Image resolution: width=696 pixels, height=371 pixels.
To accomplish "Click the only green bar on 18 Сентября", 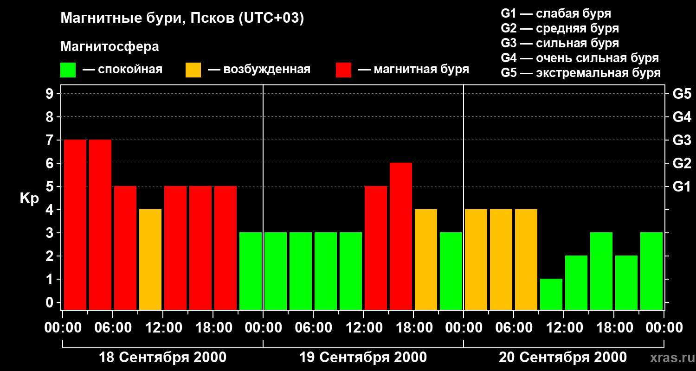I will (251, 271).
